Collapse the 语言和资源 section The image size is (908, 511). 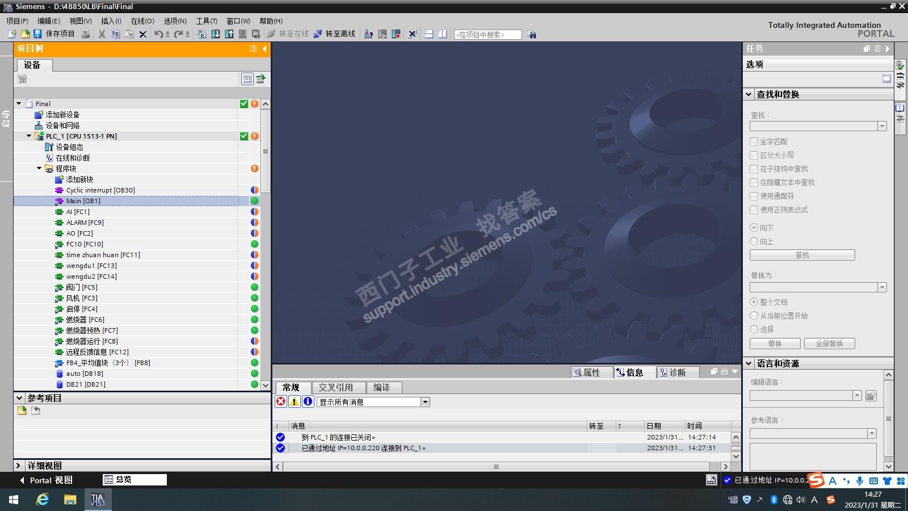click(x=749, y=363)
